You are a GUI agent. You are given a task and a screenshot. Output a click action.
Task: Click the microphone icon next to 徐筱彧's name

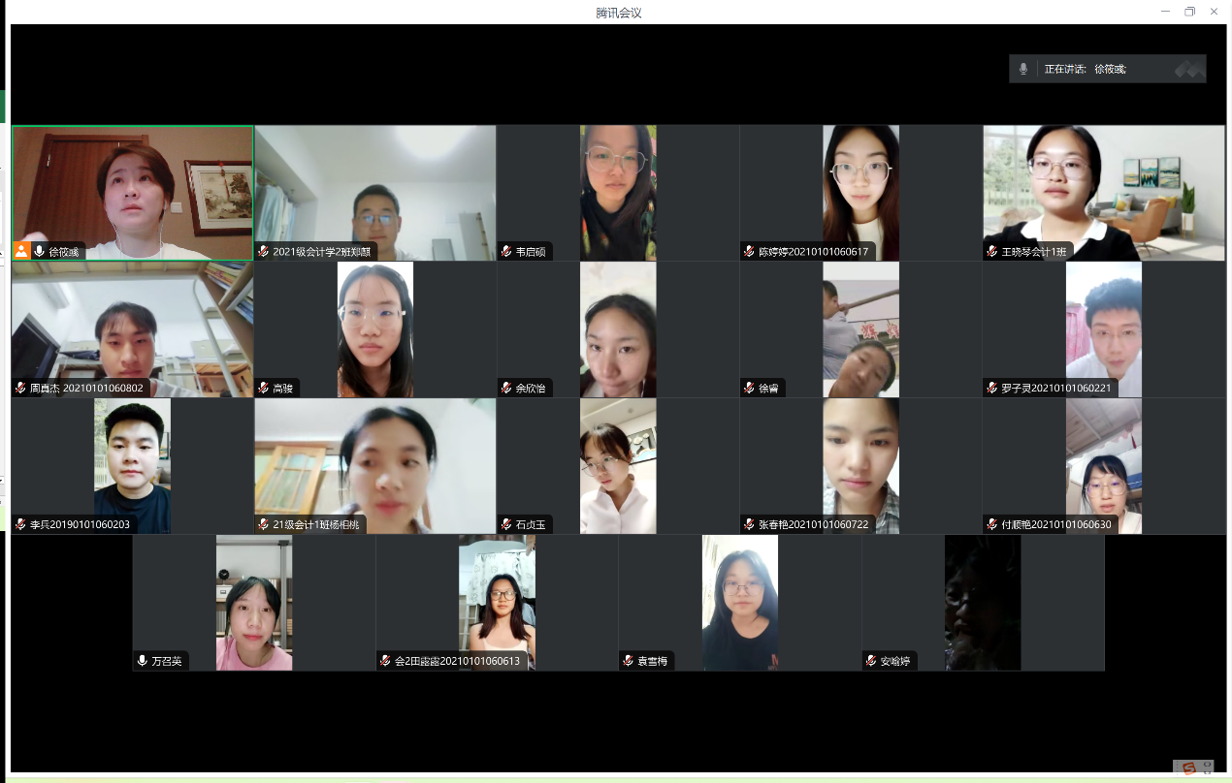pos(40,251)
